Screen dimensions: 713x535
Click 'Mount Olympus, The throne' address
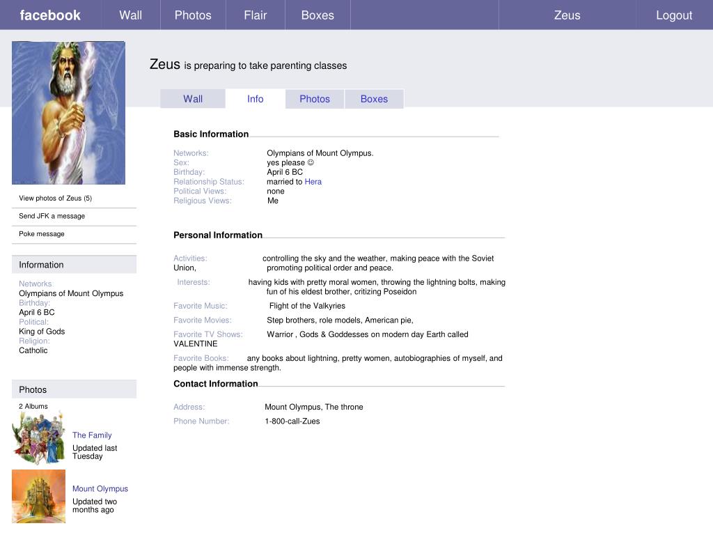(x=314, y=407)
